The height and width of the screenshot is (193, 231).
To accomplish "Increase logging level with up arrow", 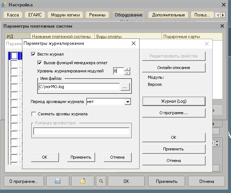I will [x=127, y=69].
